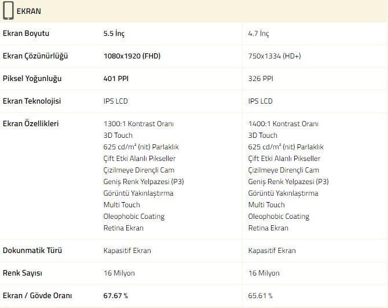
Task: Select the Dokunmatik Türü row label
Action: point(32,251)
